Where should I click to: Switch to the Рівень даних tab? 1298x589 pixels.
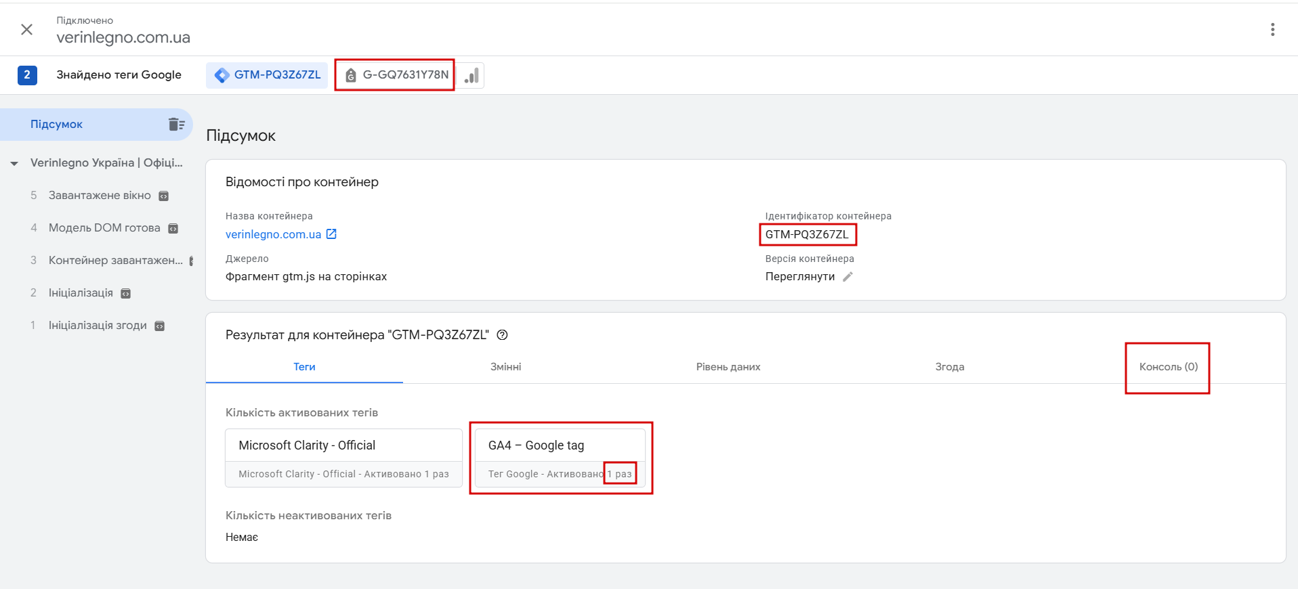point(728,367)
